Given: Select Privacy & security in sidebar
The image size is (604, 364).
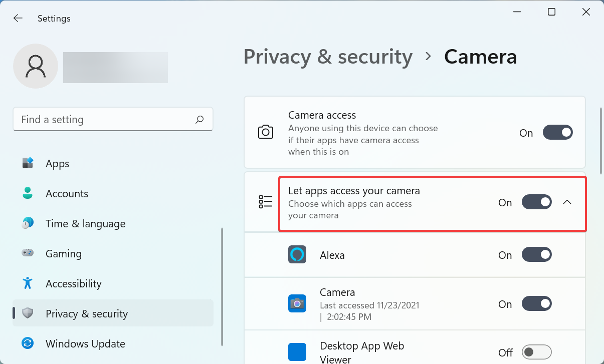Looking at the screenshot, I should pos(113,313).
